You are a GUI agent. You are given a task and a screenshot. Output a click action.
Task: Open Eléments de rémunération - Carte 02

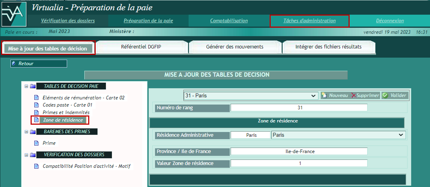click(83, 97)
